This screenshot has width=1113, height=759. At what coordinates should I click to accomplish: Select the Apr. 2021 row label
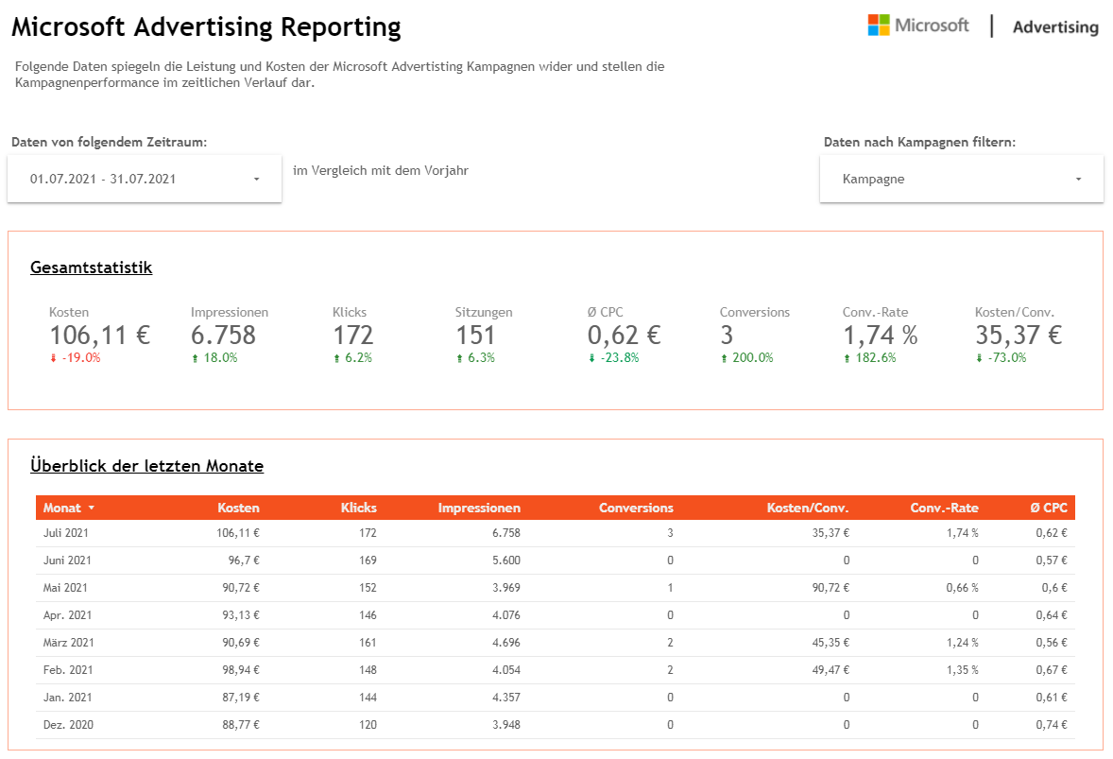click(x=67, y=615)
